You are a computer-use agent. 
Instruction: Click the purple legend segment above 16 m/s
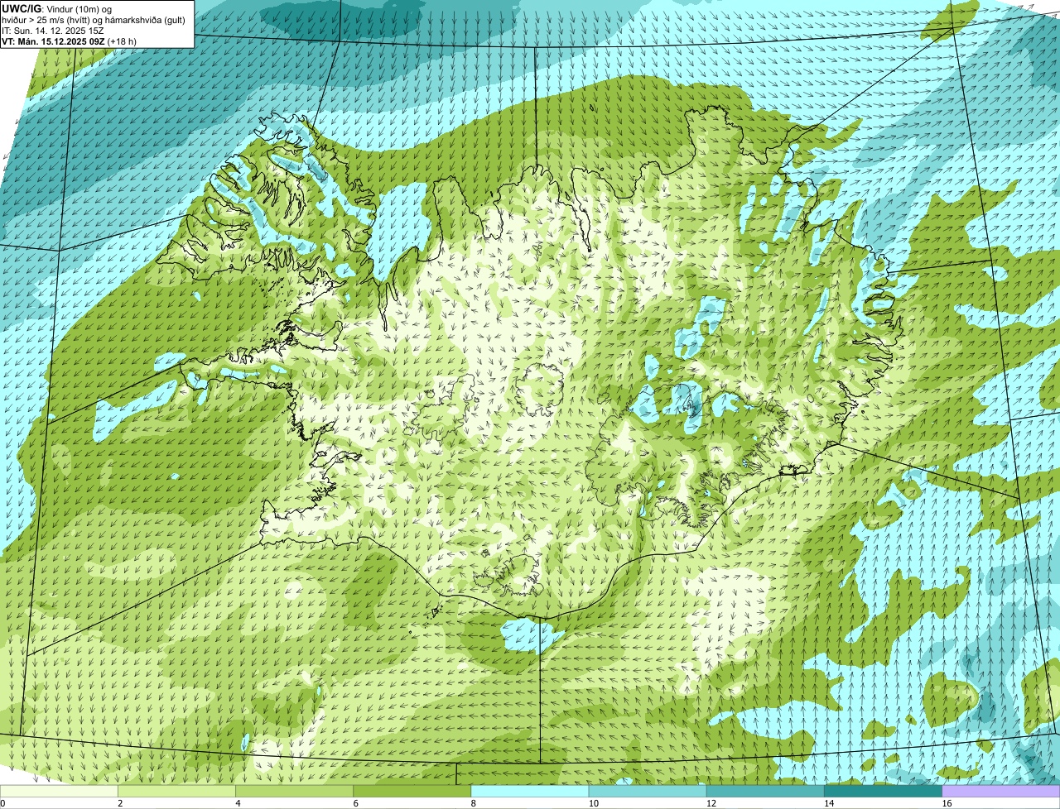click(x=1000, y=792)
